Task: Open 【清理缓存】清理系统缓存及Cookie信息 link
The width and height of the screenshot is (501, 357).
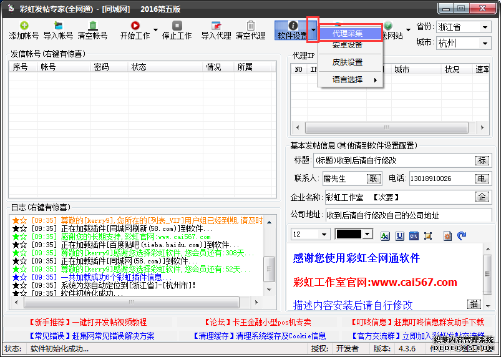Action: pos(259,336)
